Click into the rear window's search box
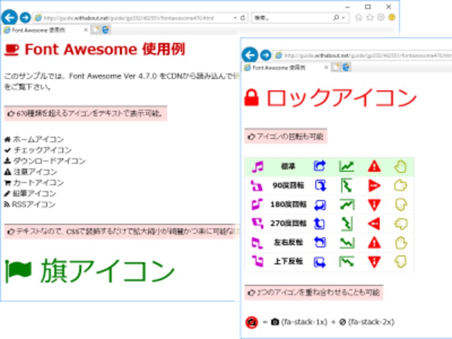452x339 pixels. (x=291, y=18)
